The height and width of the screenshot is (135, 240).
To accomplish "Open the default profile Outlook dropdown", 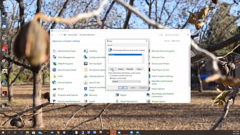I will (x=126, y=82).
